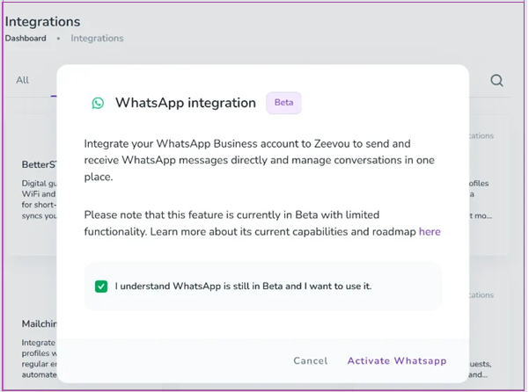Click the Beta badge next to title
This screenshot has width=529, height=392.
pos(283,103)
